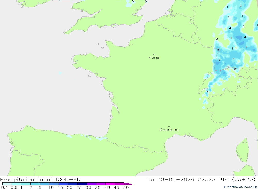
Task: Pick the legend swatch between 45 and 50
Action: click(x=120, y=184)
